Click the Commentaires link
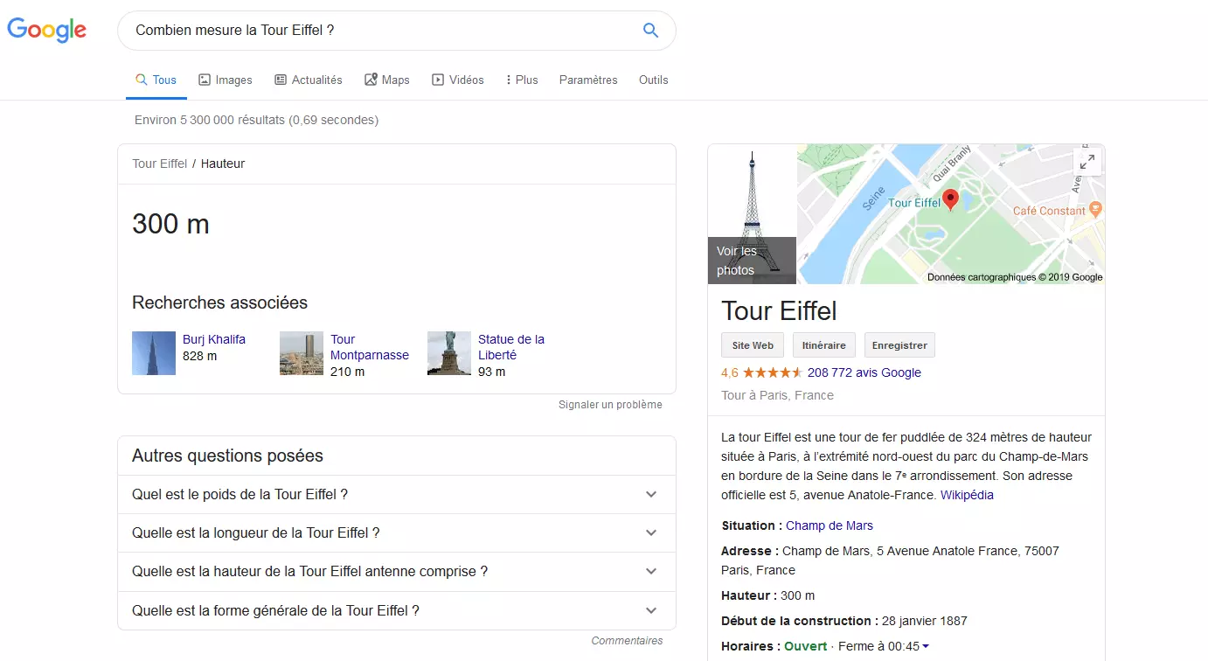The width and height of the screenshot is (1208, 661). [627, 641]
